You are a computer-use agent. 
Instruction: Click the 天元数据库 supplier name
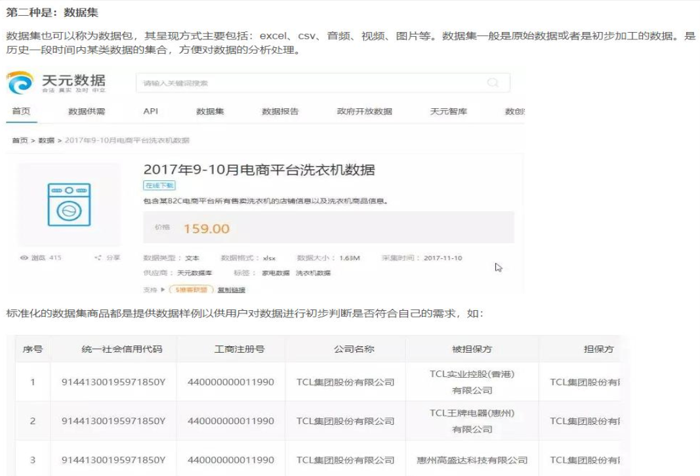pyautogui.click(x=195, y=273)
